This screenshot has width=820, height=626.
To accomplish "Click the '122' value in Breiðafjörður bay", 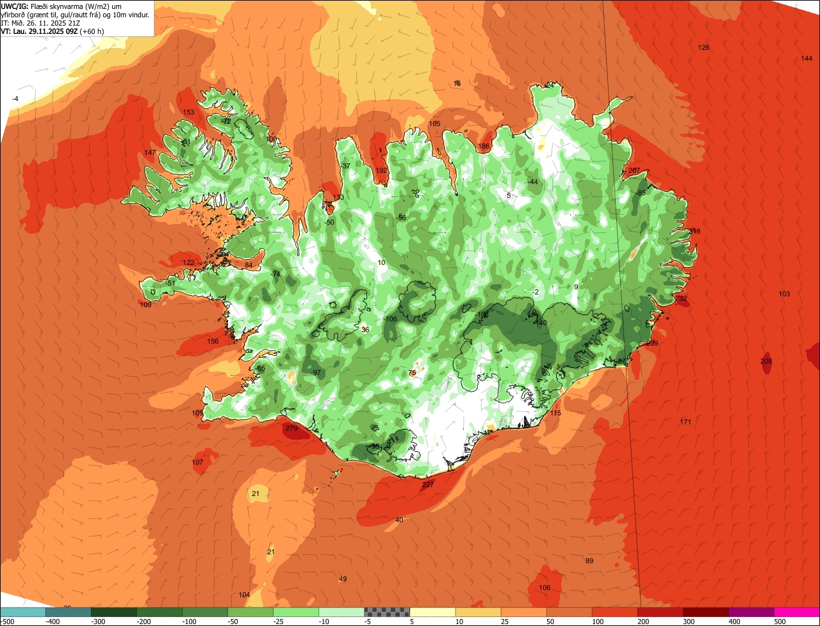I will [188, 263].
